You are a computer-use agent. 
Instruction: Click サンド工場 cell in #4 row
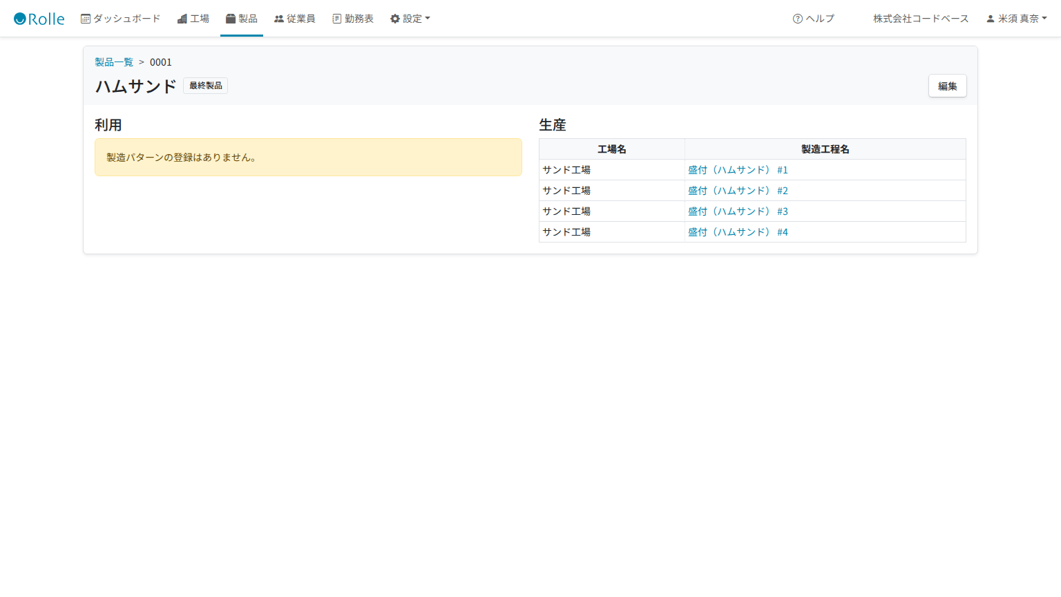612,232
